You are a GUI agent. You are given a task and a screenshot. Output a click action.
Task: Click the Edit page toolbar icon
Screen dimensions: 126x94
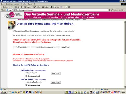click(x=61, y=7)
